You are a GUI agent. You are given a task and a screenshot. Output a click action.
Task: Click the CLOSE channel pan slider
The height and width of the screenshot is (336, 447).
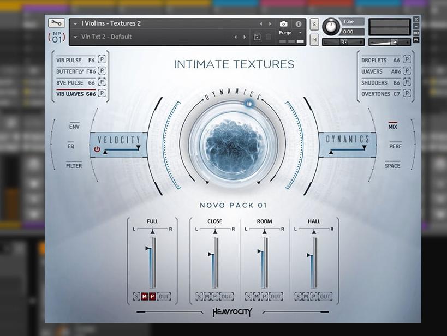(x=214, y=231)
